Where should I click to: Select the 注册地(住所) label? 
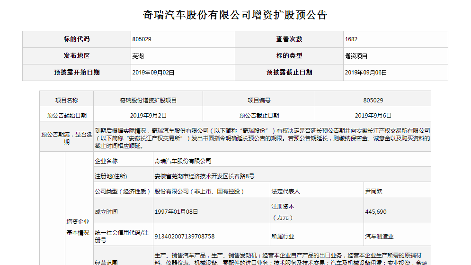[x=111, y=176]
